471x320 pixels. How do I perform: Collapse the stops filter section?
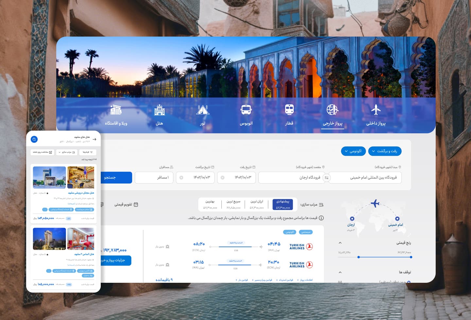[x=340, y=272]
